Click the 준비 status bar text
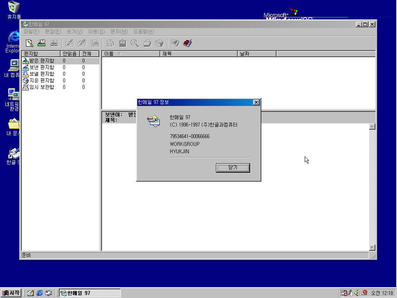The image size is (397, 298). point(26,255)
